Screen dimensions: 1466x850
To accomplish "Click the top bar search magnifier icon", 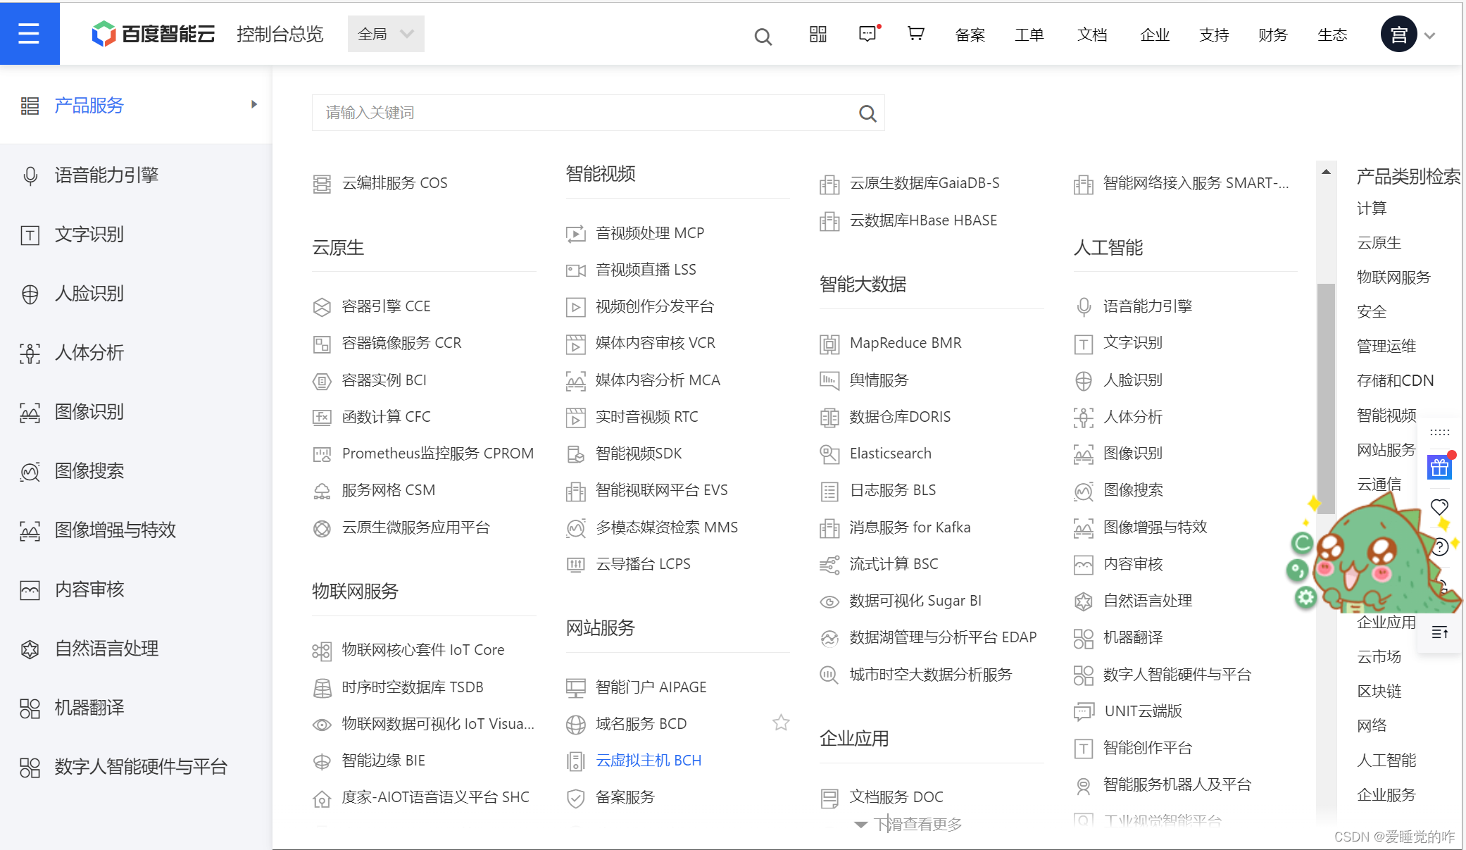I will (763, 36).
